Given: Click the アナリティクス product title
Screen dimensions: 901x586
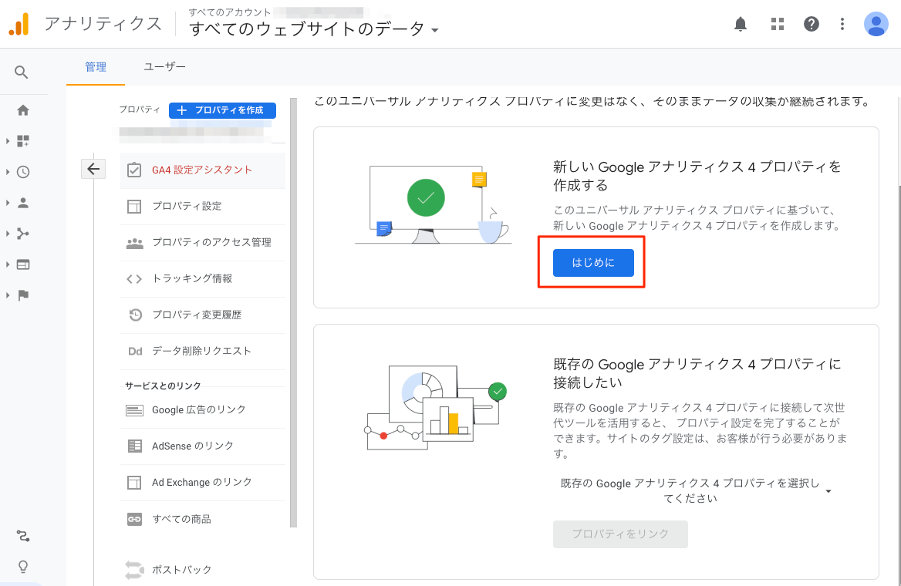Looking at the screenshot, I should [103, 24].
